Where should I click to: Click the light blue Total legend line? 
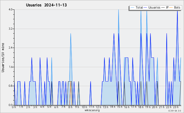click(132, 8)
